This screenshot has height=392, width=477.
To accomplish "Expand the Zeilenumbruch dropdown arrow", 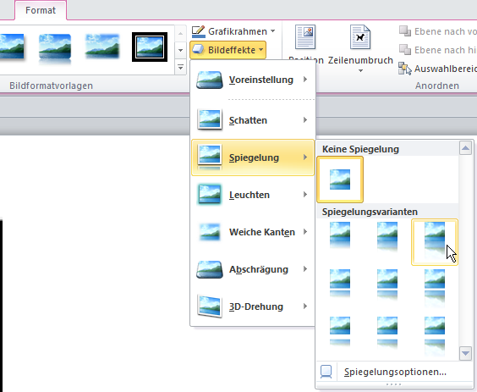I will pos(360,70).
